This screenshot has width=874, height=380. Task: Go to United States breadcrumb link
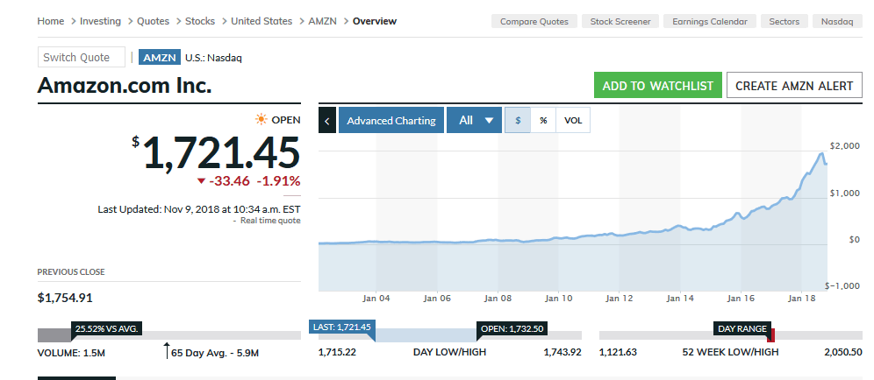pos(261,21)
